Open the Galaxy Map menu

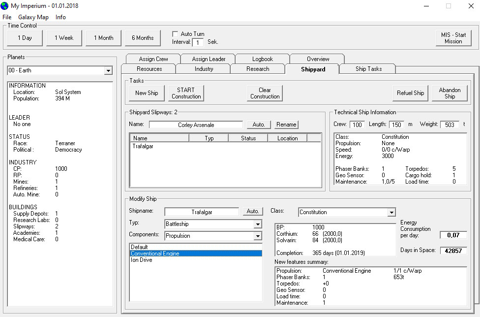tap(33, 17)
